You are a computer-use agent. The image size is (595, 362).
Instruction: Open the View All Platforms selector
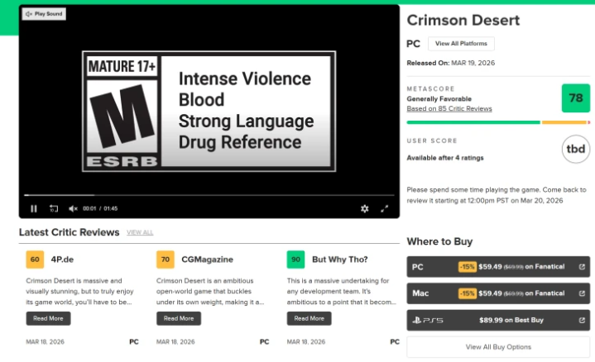(x=461, y=44)
